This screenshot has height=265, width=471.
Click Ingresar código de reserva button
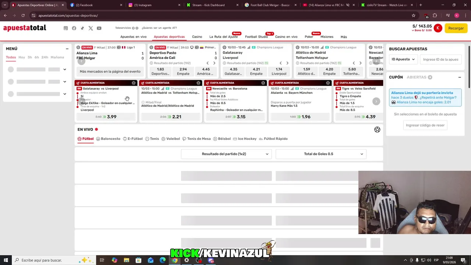425,125
